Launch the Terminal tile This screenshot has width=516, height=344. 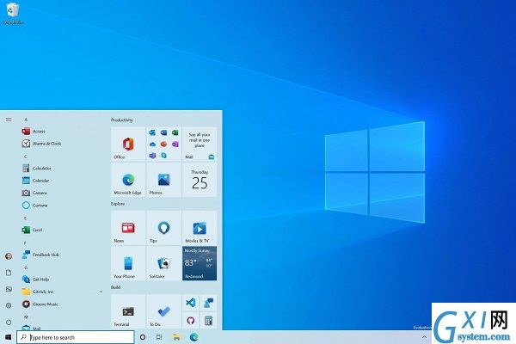[128, 311]
